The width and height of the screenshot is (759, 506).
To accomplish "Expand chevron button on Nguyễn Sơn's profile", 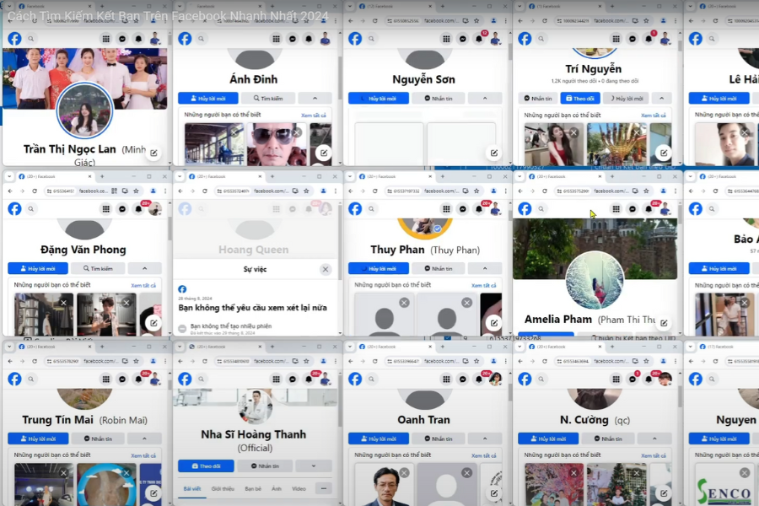I will point(485,99).
